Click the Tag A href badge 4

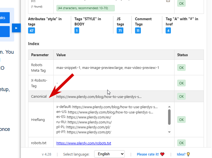point(168,30)
